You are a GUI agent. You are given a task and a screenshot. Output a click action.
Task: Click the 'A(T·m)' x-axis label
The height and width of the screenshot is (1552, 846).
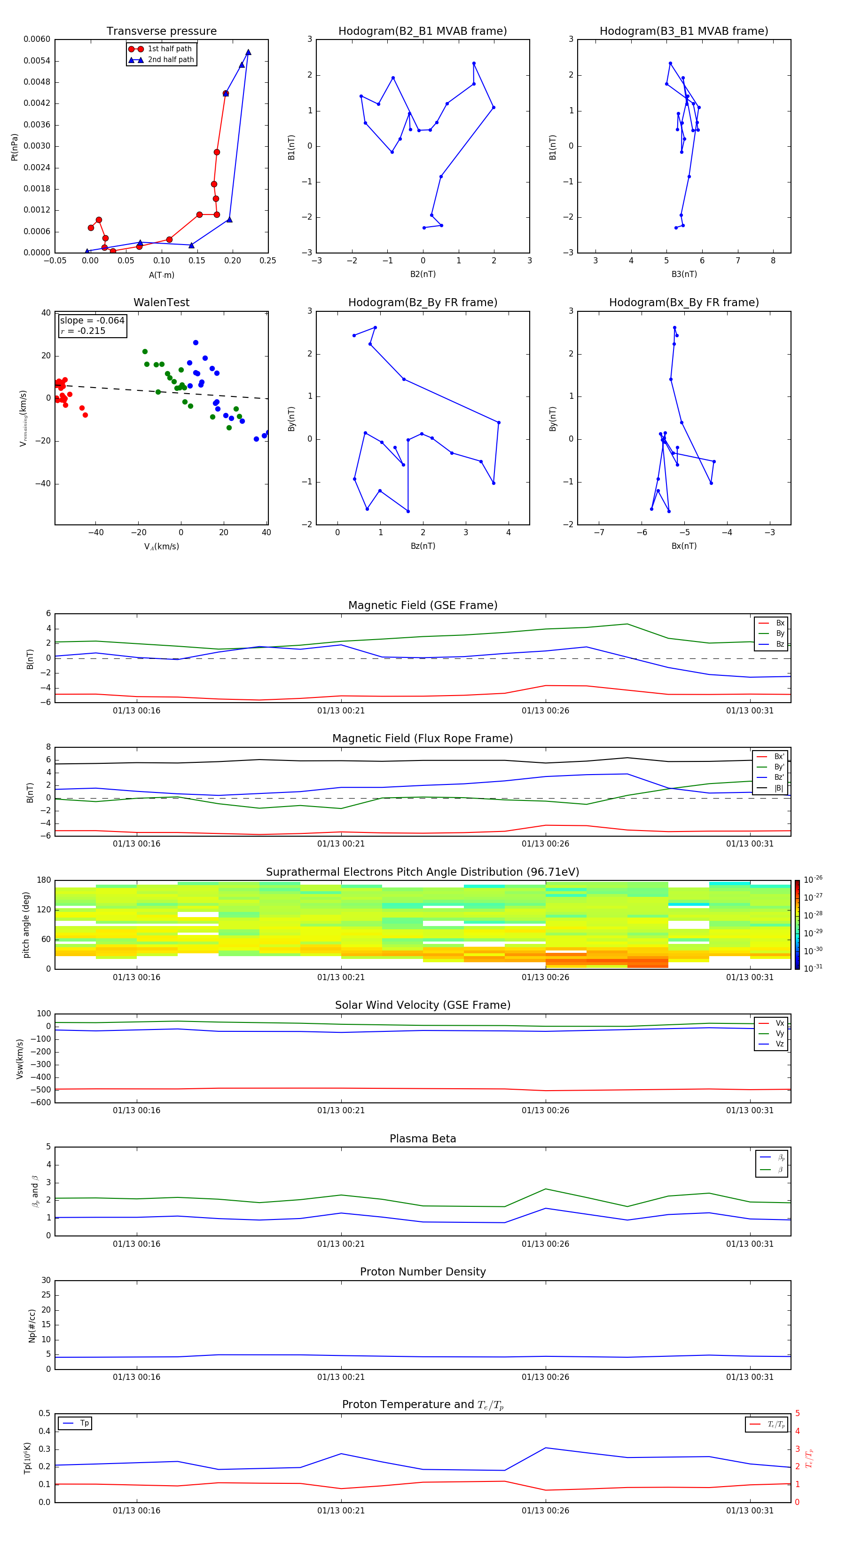[x=161, y=275]
